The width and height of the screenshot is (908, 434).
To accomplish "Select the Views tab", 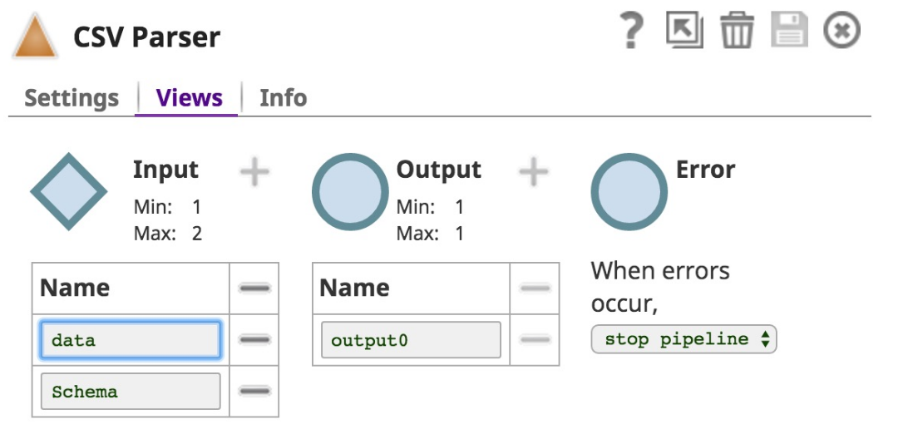I will point(189,98).
